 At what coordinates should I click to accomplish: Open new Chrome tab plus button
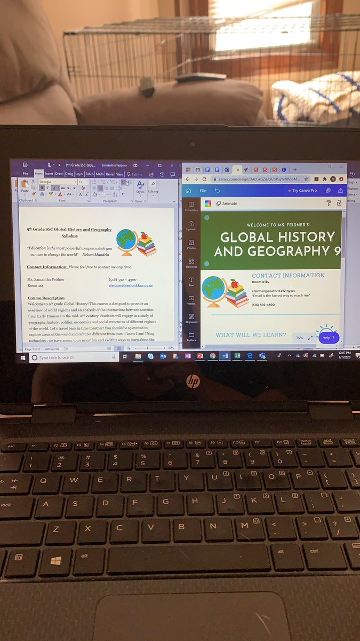[x=295, y=169]
